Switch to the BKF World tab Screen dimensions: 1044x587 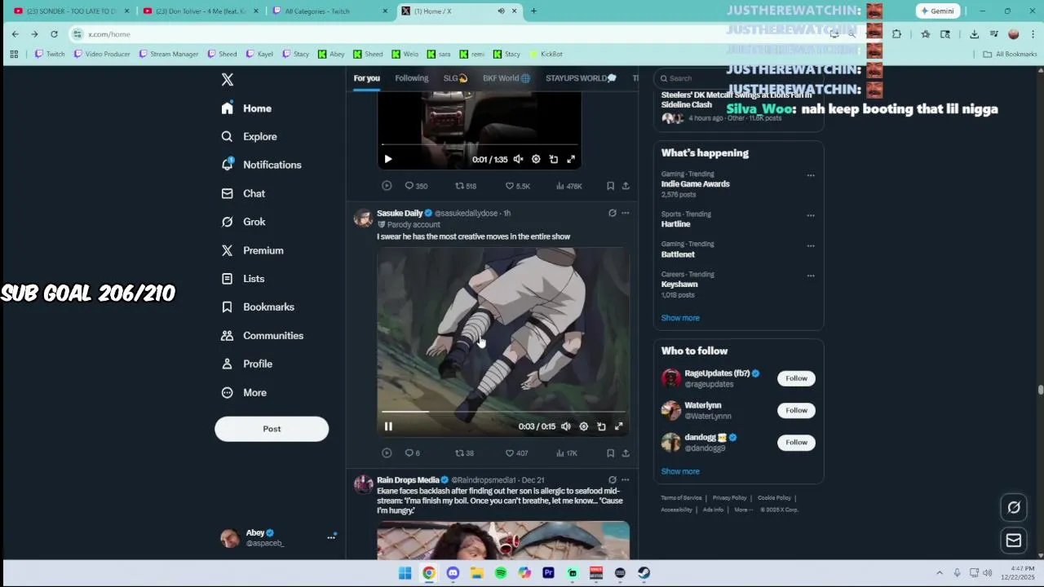507,78
